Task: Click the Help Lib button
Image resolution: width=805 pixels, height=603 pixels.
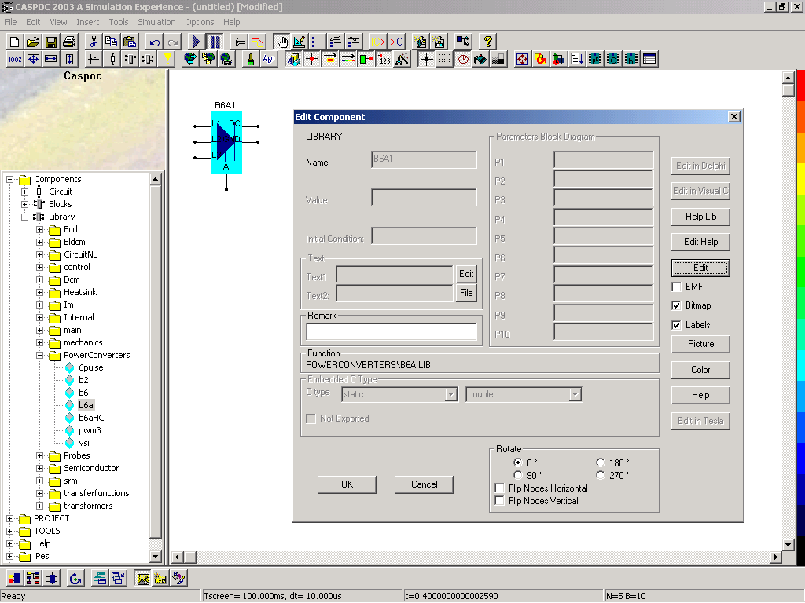Action: click(700, 217)
